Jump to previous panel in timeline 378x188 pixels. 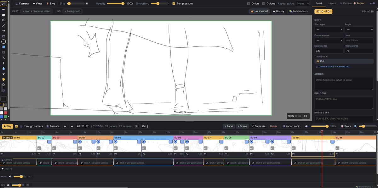[65, 126]
